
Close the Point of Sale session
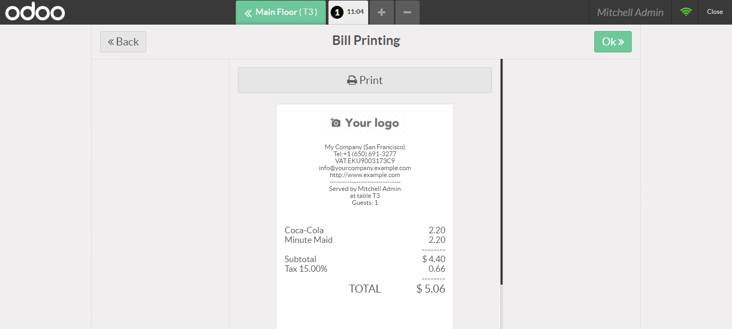point(715,12)
